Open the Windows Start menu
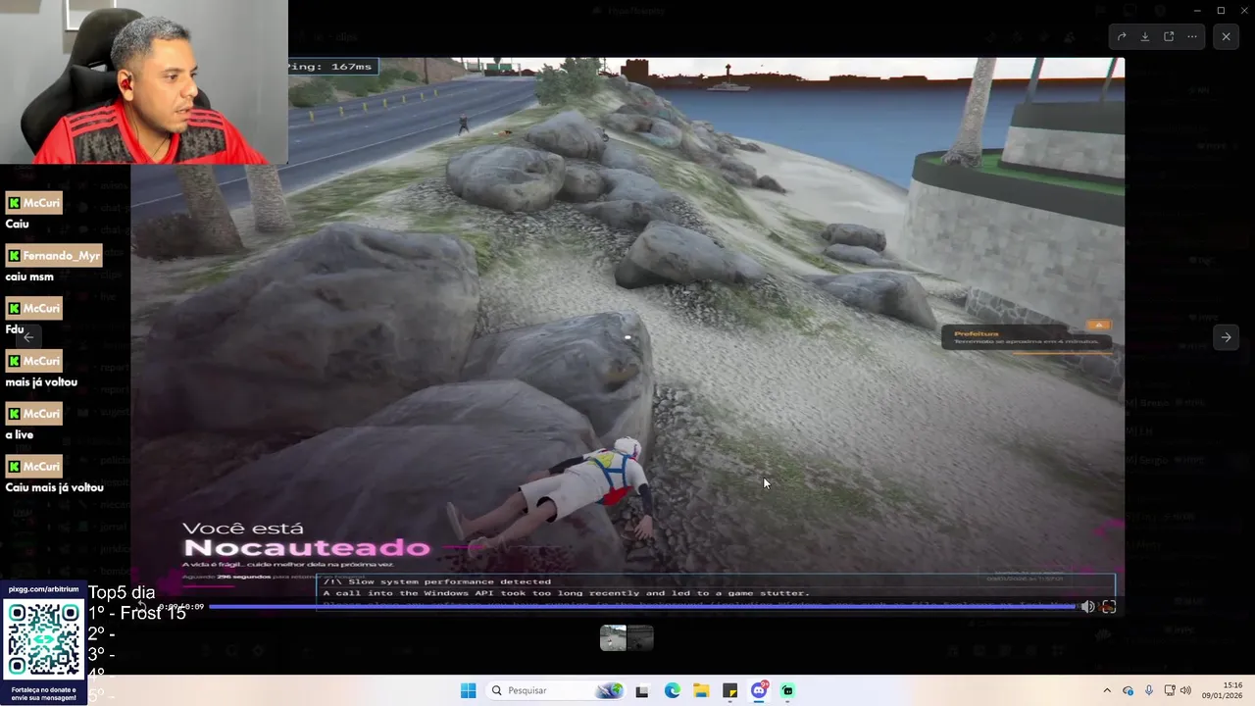The height and width of the screenshot is (706, 1255). coord(469,690)
